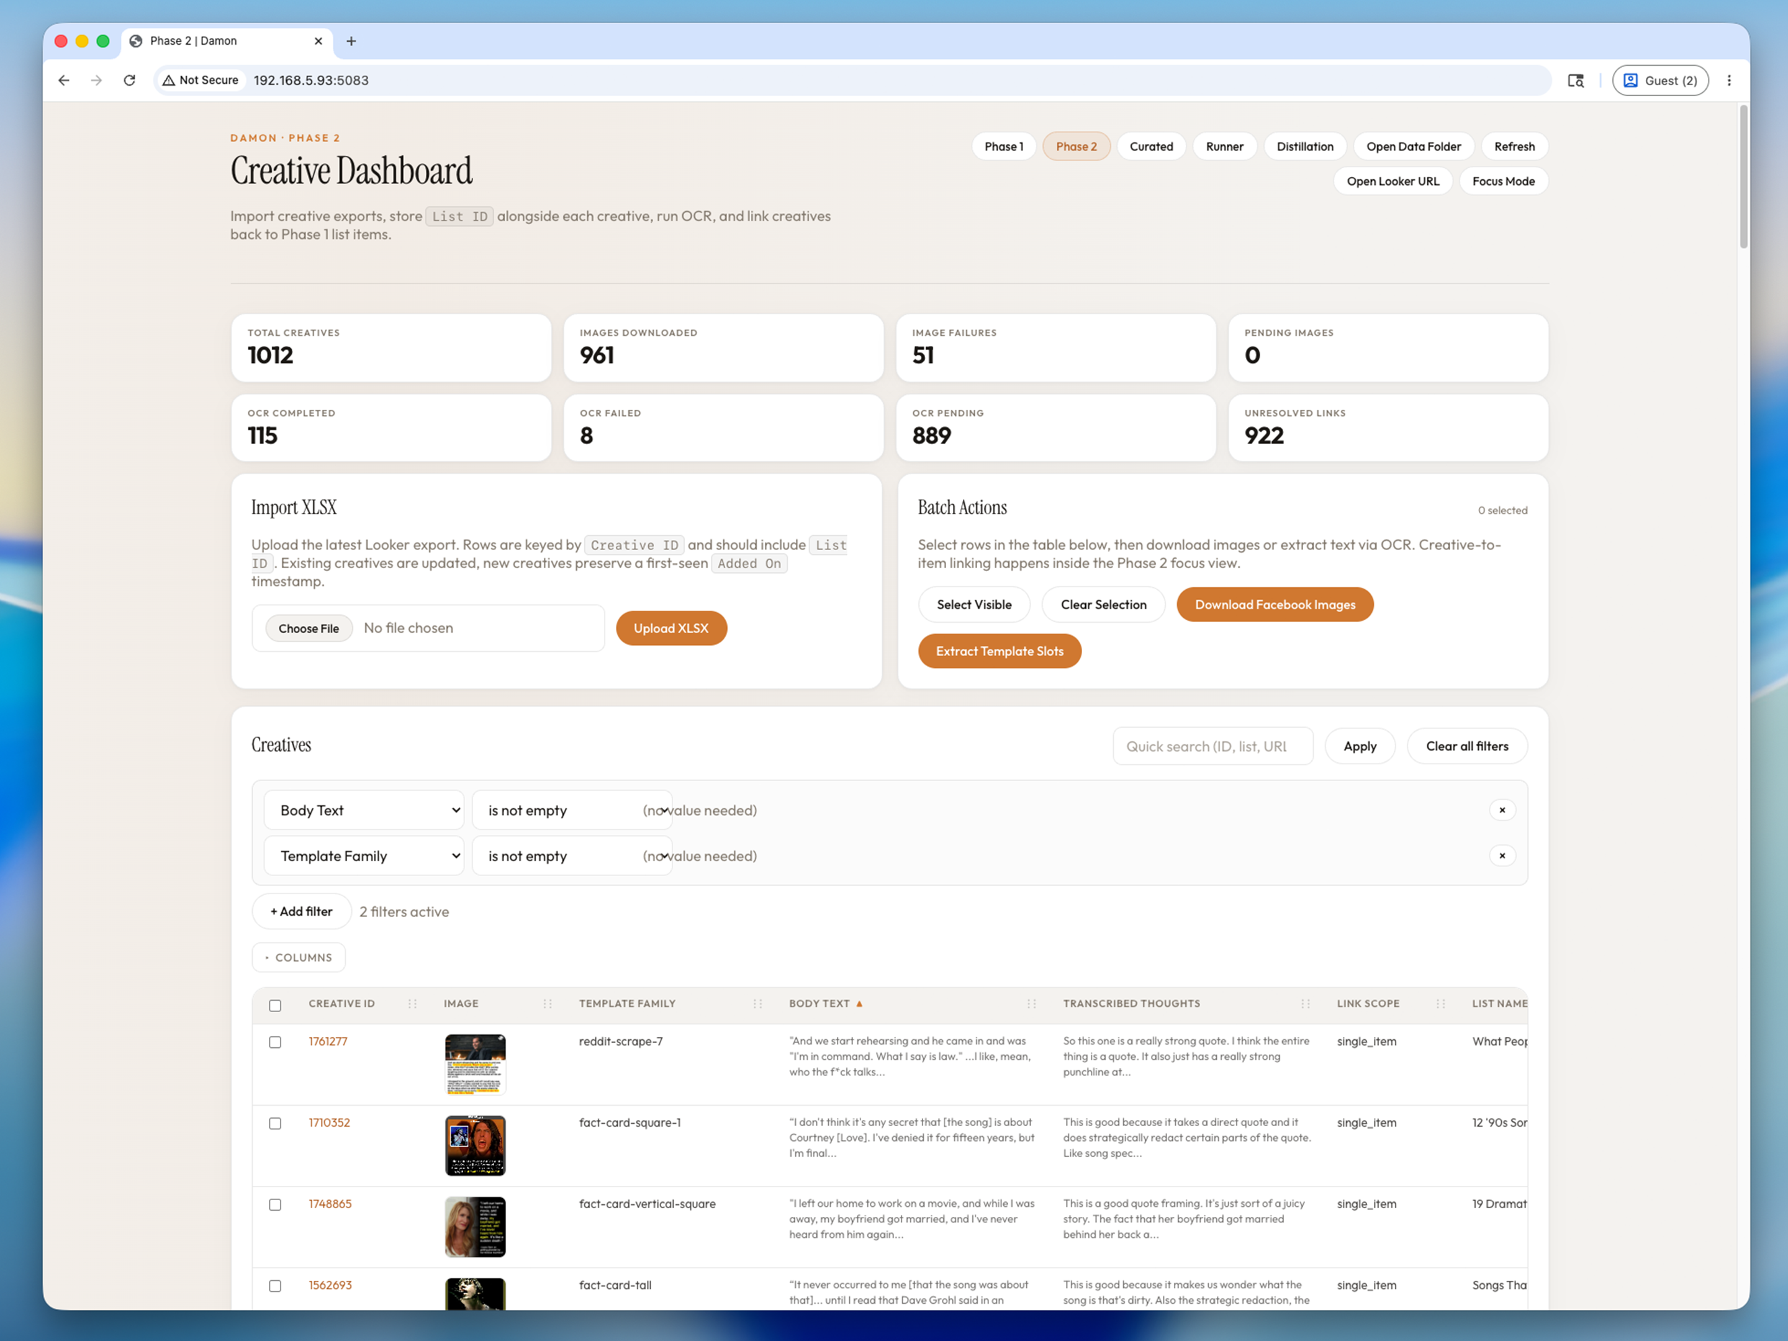Viewport: 1788px width, 1341px height.
Task: Go back using the browser back arrow
Action: pyautogui.click(x=64, y=80)
